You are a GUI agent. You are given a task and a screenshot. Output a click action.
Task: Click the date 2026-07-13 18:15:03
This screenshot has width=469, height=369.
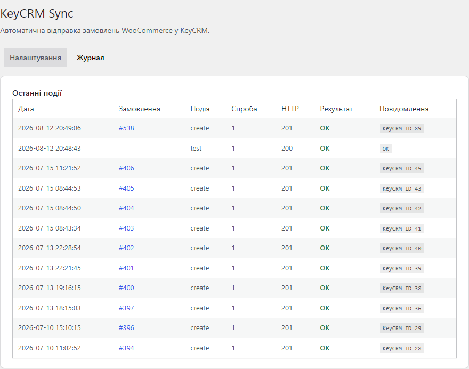50,308
